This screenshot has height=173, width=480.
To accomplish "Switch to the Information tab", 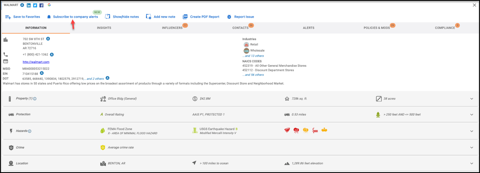I will [x=36, y=28].
